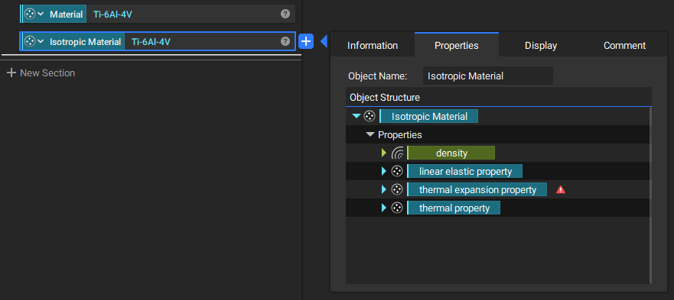
Task: Switch to the Information tab
Action: 373,46
